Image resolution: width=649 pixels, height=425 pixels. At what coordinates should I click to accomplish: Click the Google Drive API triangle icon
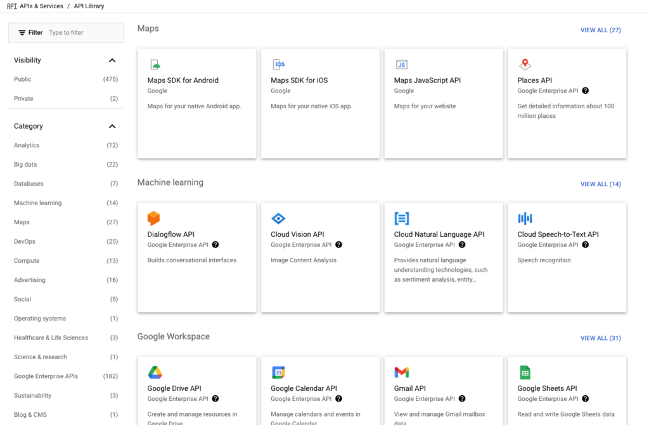[x=155, y=372]
